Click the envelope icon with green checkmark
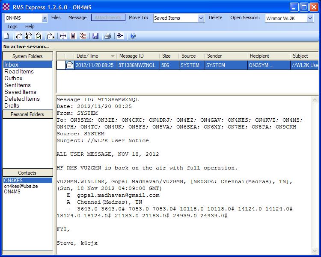This screenshot has width=321, height=257. 39,36
